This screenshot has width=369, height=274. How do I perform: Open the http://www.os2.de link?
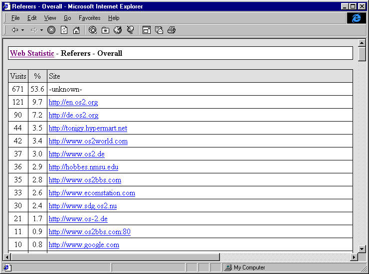click(x=76, y=154)
